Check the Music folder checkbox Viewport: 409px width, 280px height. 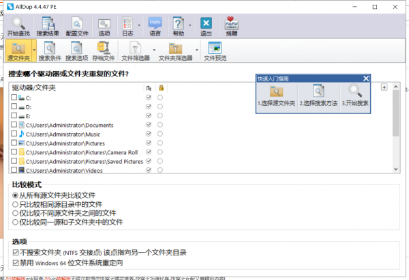tap(14, 134)
